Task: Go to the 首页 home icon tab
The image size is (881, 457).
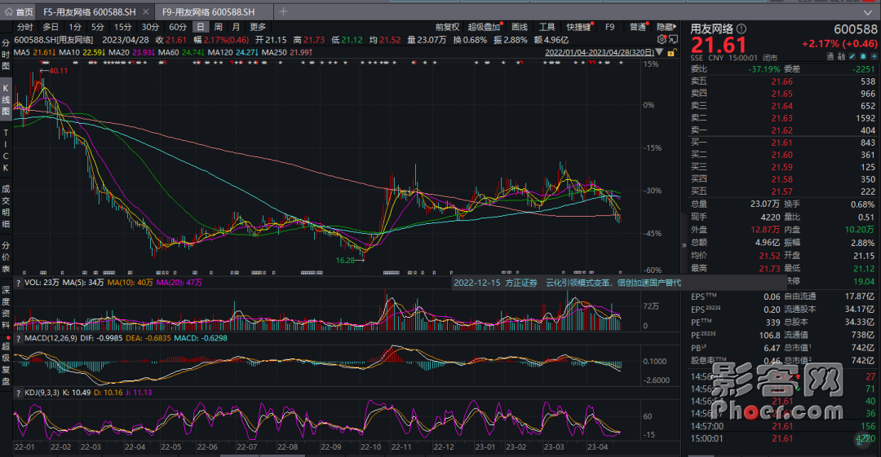Action: coord(20,11)
